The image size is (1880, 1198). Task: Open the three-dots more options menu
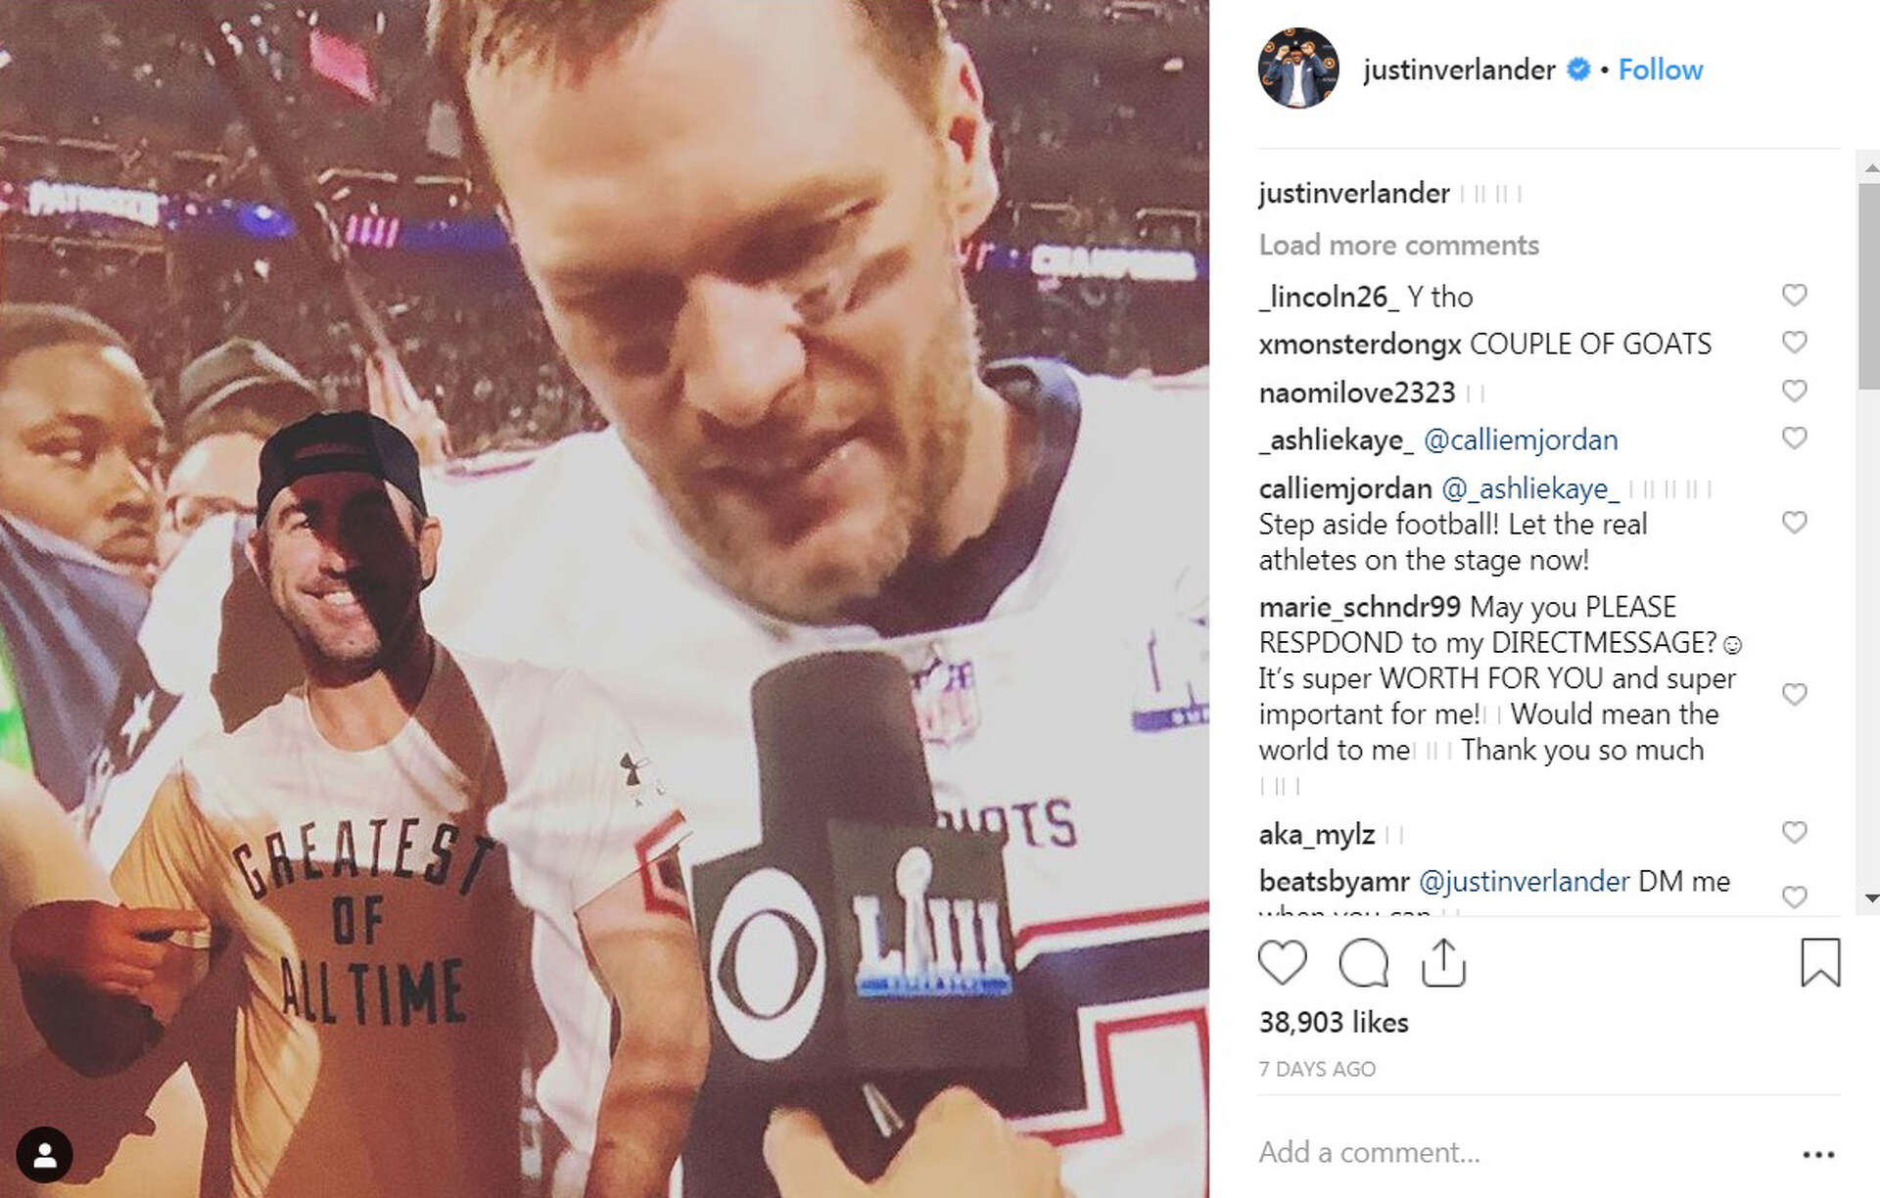pyautogui.click(x=1818, y=1155)
